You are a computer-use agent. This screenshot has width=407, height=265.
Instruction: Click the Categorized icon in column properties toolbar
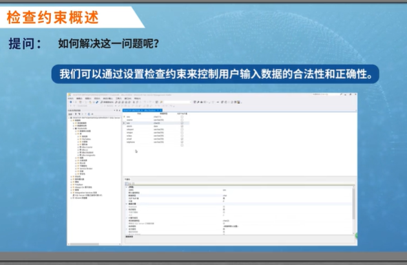click(x=127, y=184)
